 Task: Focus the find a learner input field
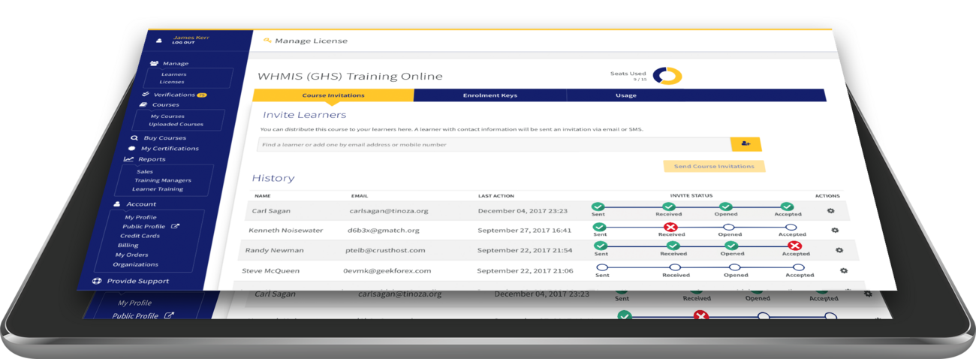coord(493,144)
